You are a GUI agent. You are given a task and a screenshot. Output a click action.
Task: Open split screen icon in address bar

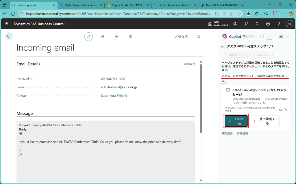[217, 14]
